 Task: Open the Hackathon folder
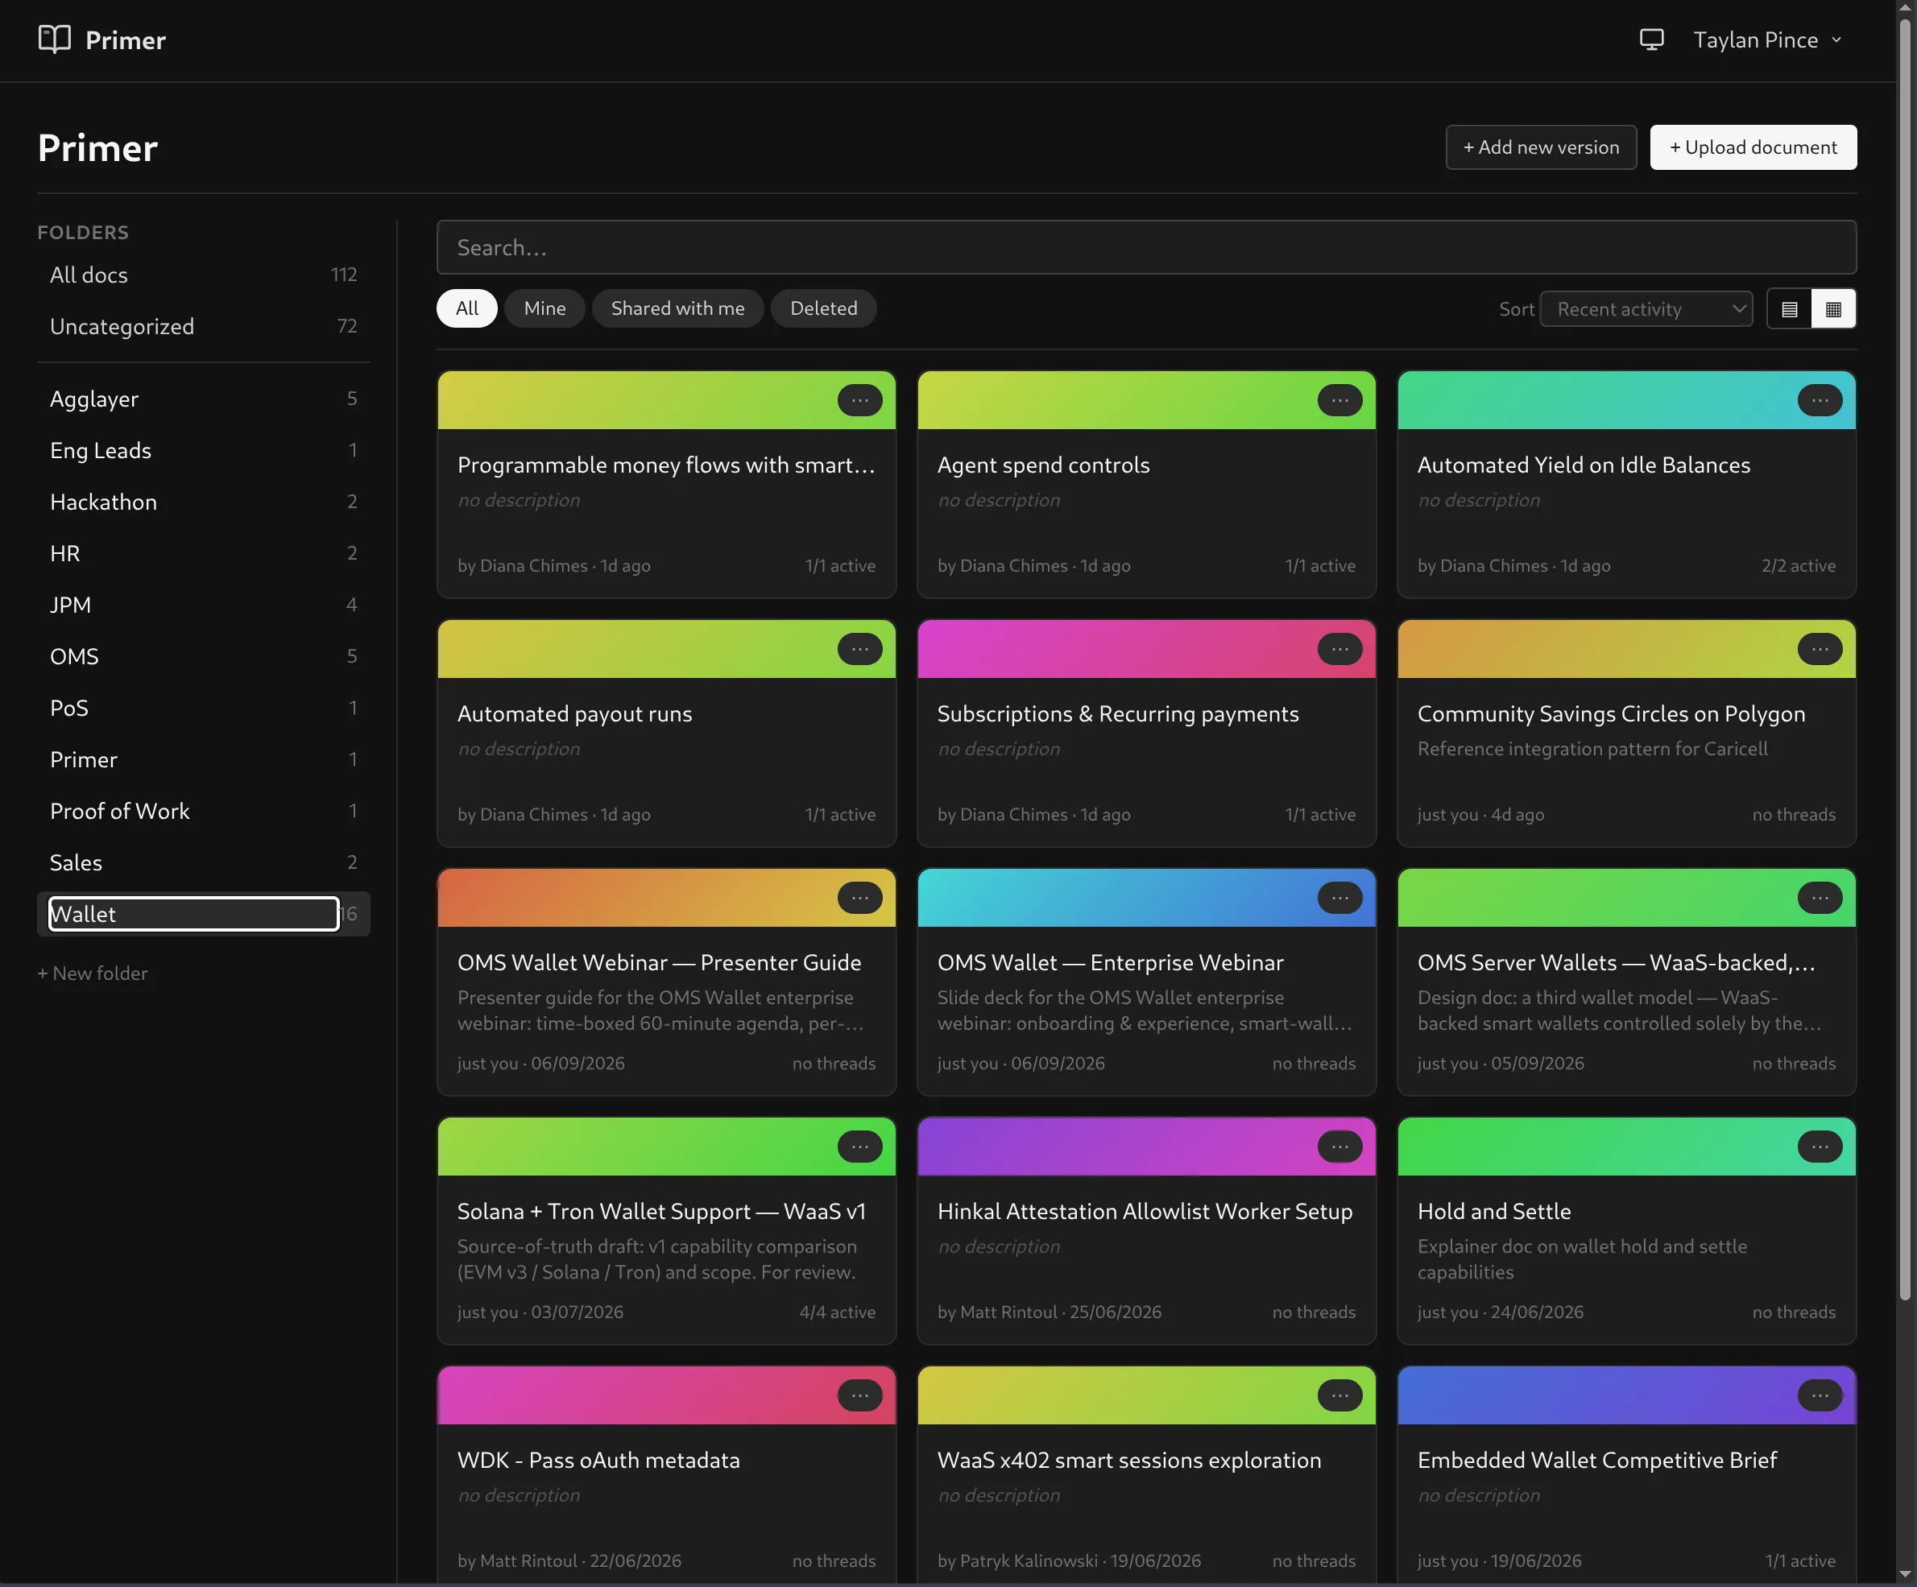pos(204,502)
